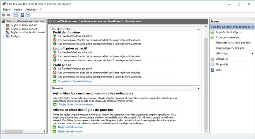This screenshot has height=139, width=255.
Task: Click Le profil privé est actif heading
Action: (x=70, y=48)
